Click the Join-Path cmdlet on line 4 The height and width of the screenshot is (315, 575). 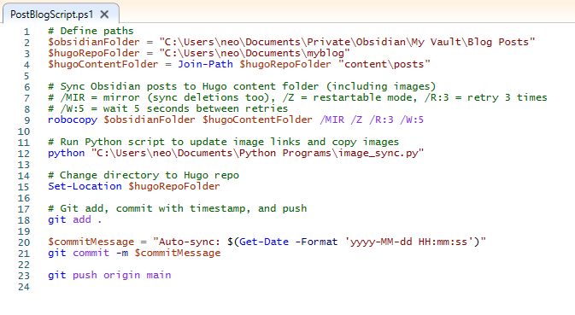(205, 64)
